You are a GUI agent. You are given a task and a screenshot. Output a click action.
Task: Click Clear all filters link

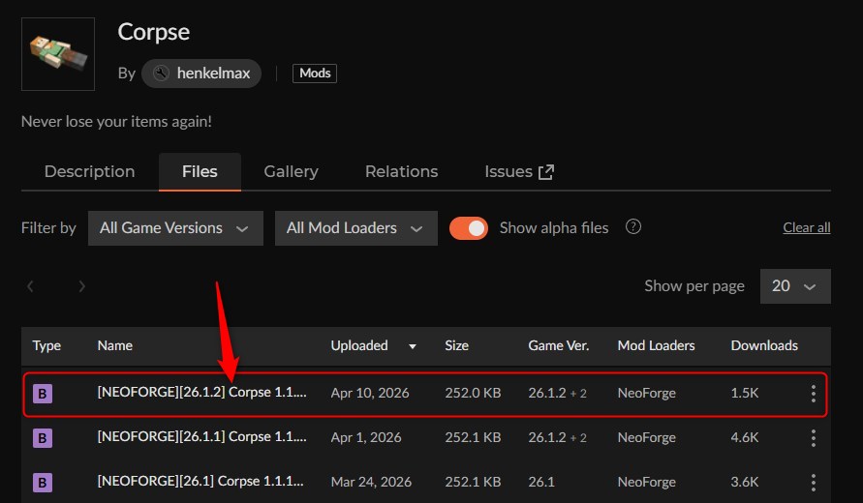806,228
